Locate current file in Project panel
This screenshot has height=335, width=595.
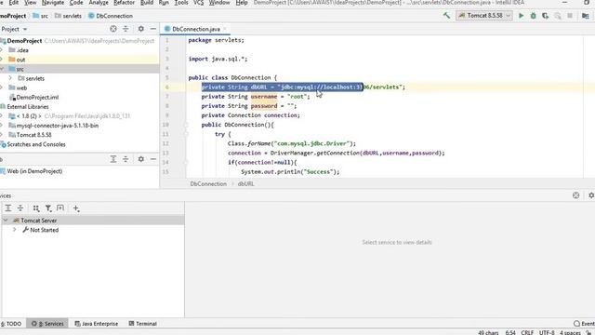(x=113, y=29)
